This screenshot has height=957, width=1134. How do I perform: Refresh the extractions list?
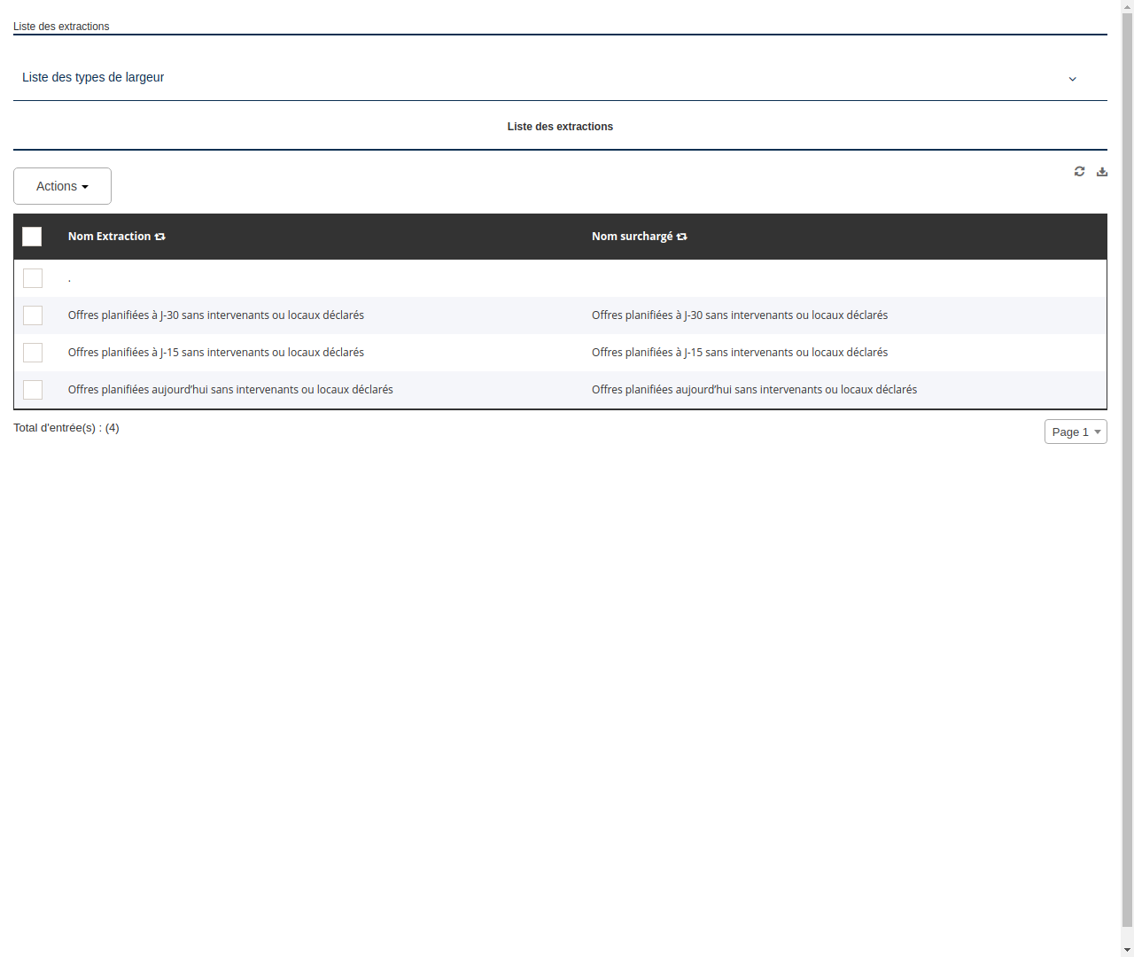point(1079,171)
